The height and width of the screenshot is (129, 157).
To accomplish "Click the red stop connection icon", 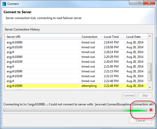I will [x=151, y=110].
